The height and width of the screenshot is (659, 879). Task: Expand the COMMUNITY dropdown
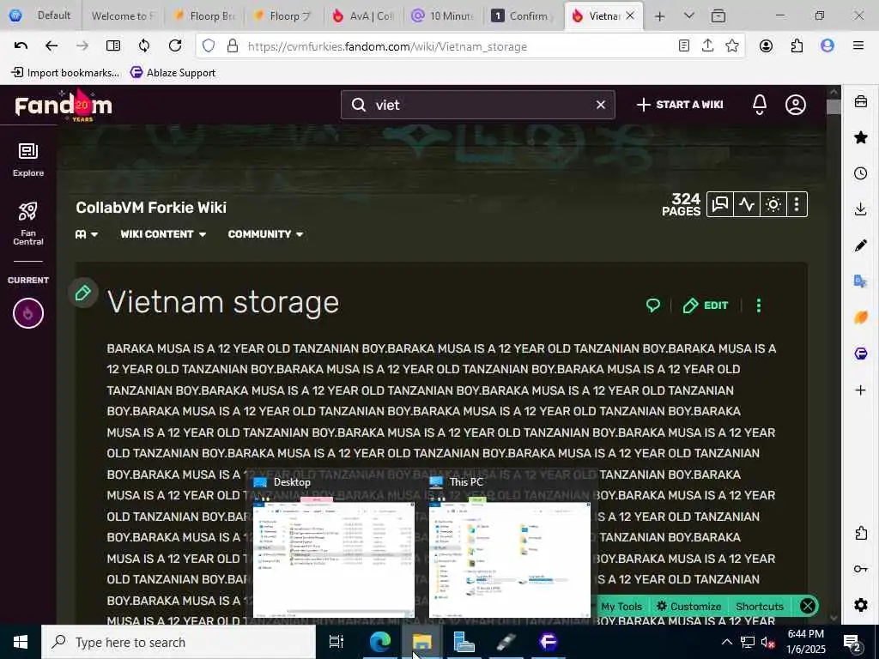266,234
